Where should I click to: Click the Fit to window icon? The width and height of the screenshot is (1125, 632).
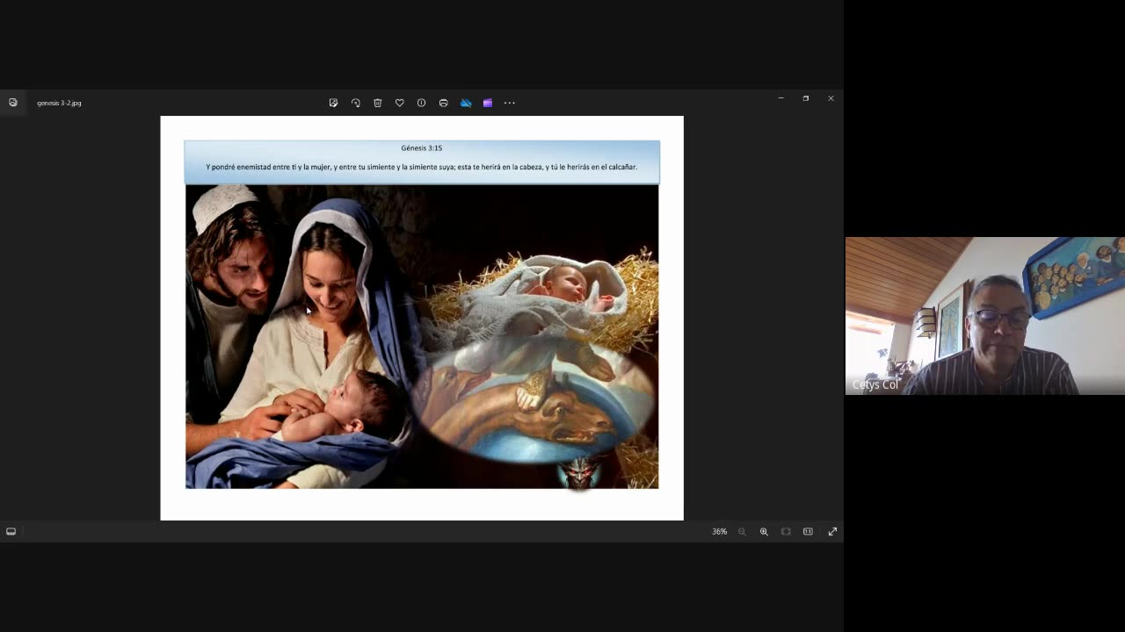pos(786,531)
